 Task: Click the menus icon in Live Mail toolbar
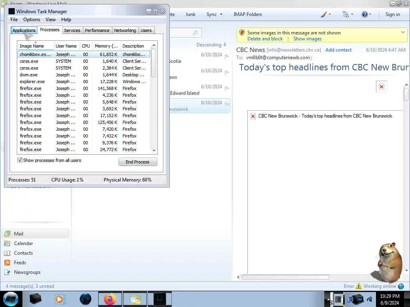coord(346,14)
